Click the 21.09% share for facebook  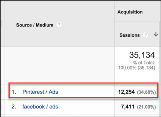click(x=146, y=107)
